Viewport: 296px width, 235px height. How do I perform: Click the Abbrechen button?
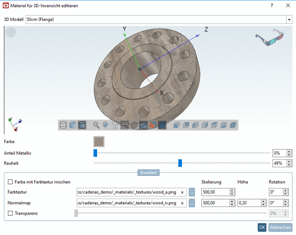(280, 227)
